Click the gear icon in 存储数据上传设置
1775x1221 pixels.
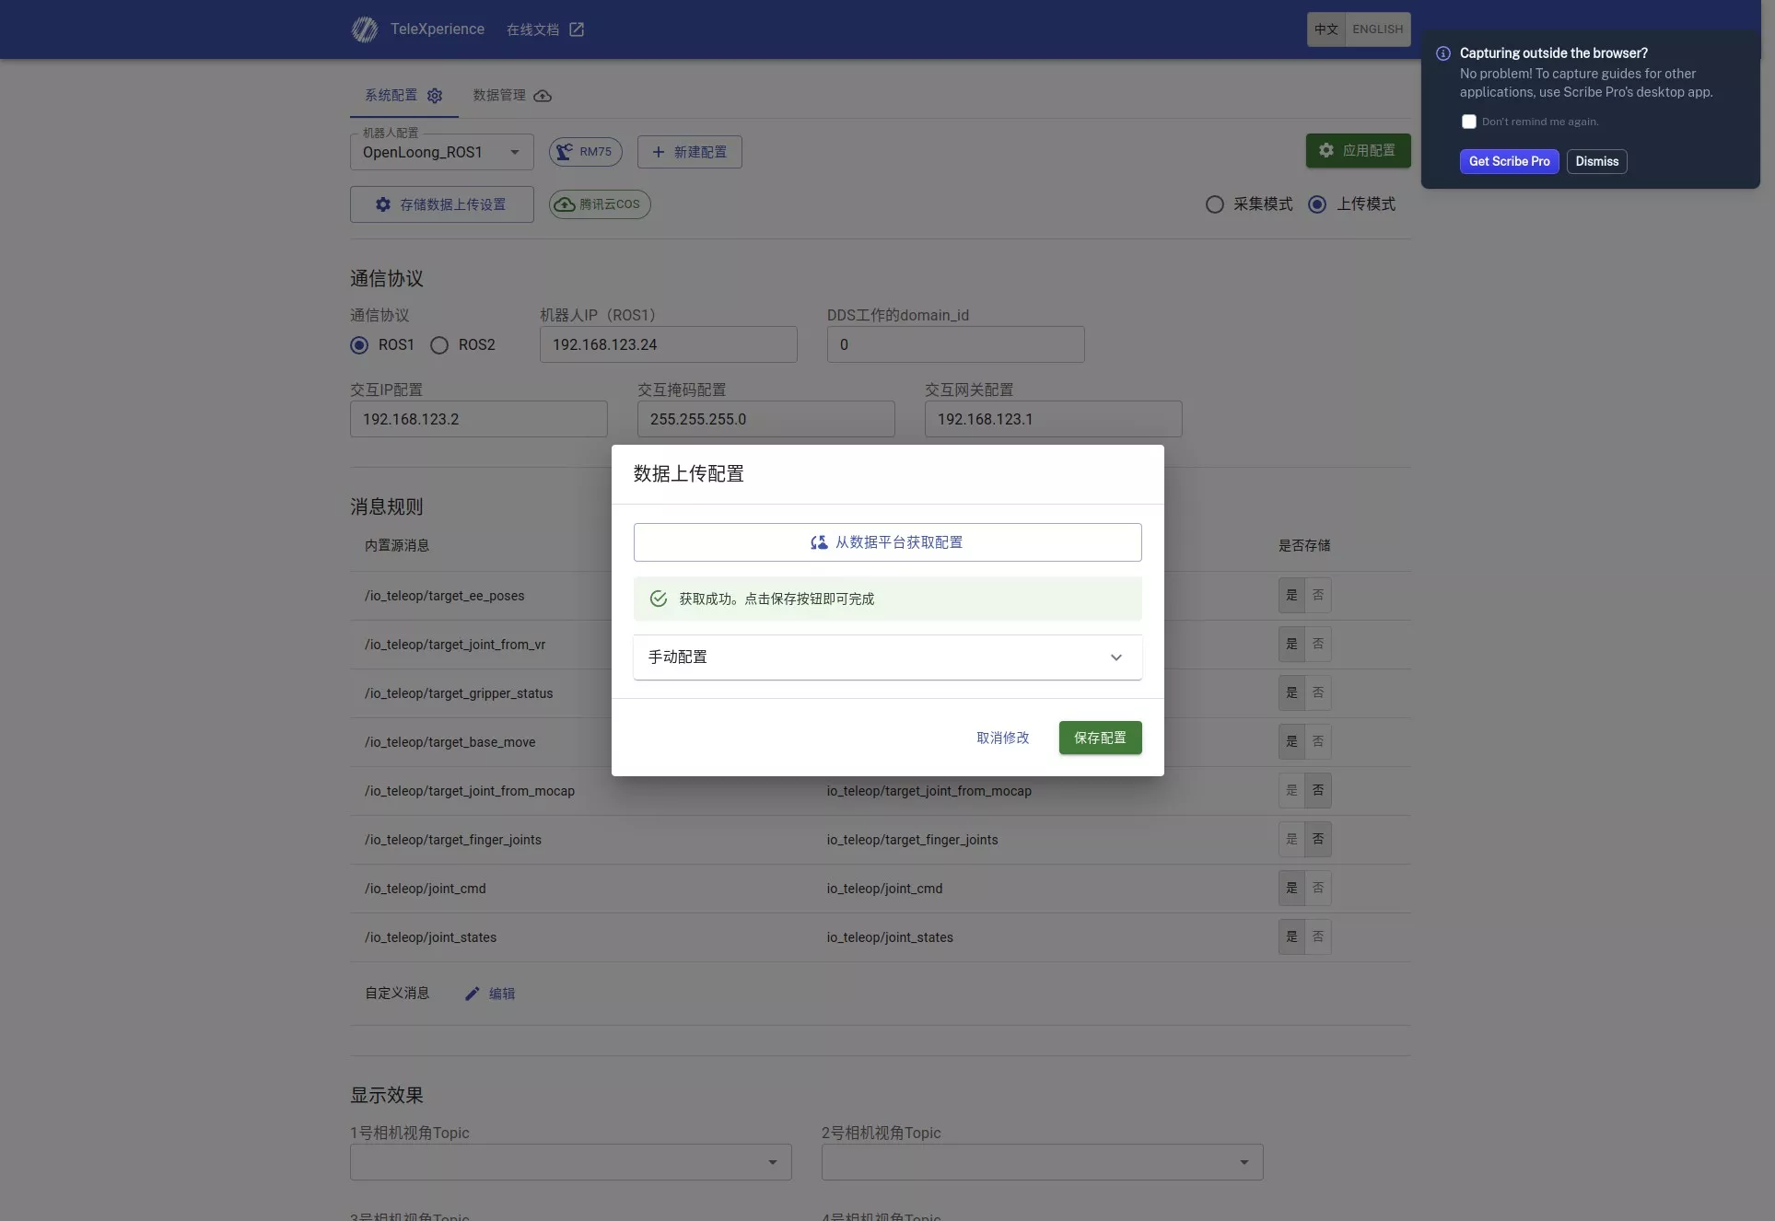point(383,204)
